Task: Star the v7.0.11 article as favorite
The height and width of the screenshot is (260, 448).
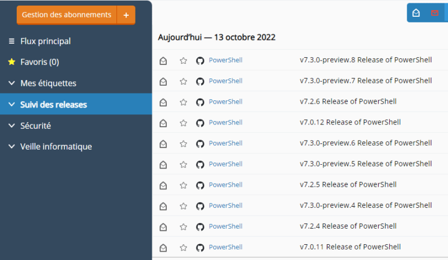Action: point(184,248)
